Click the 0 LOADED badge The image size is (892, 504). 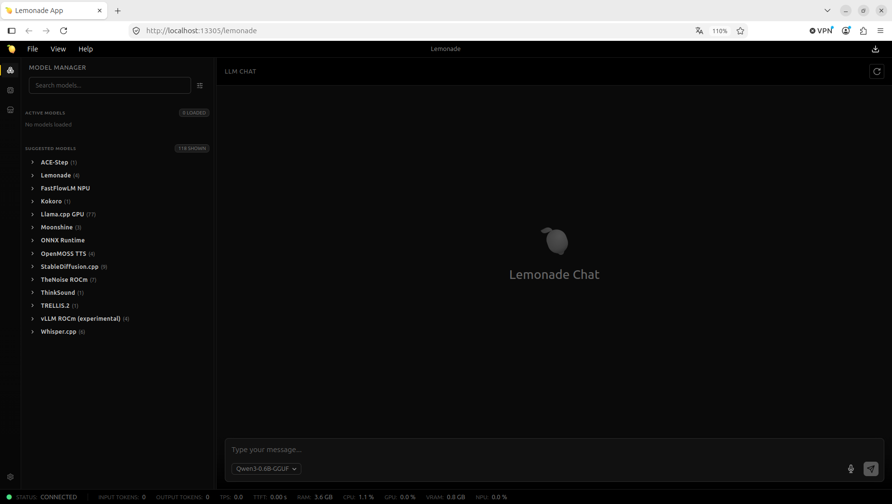194,113
